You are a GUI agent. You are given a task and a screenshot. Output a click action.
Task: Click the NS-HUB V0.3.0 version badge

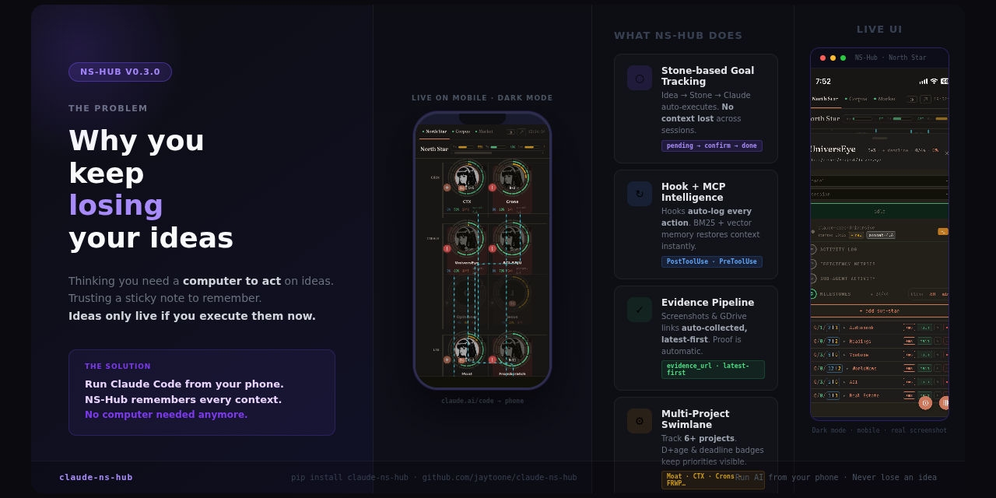(x=120, y=72)
